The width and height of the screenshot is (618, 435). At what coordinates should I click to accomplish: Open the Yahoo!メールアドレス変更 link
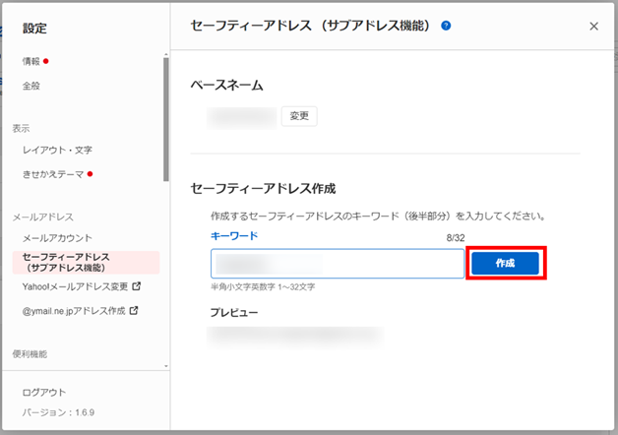(x=75, y=286)
